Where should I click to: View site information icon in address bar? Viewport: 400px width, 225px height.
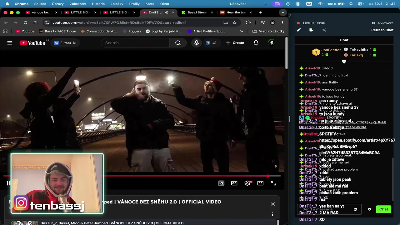click(47, 22)
